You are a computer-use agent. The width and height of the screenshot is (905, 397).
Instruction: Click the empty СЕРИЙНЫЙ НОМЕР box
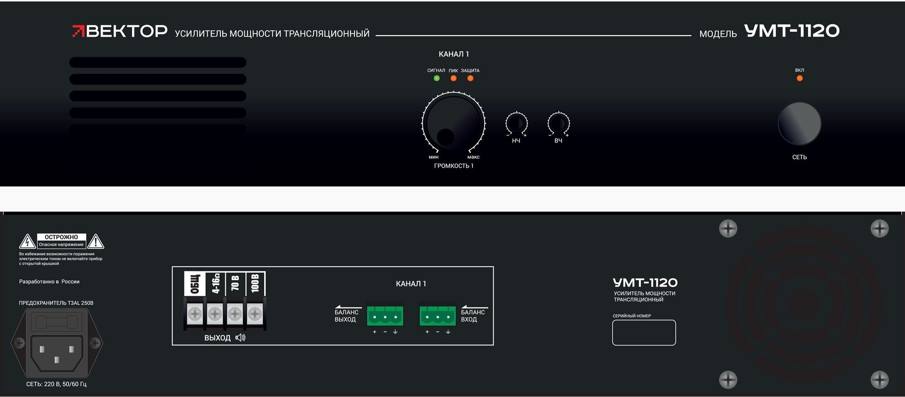pyautogui.click(x=644, y=333)
